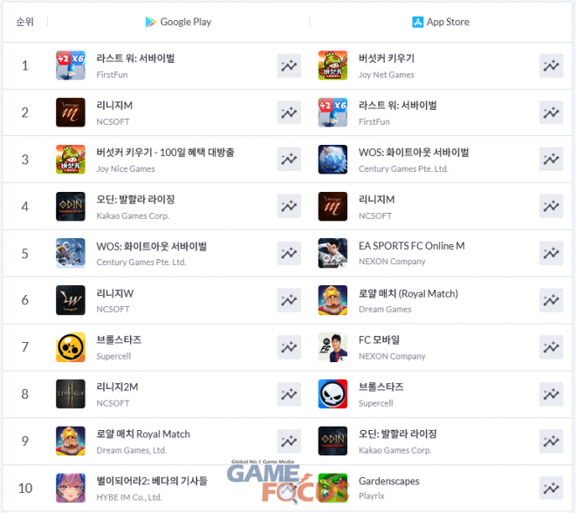Select the App Store column header
Viewport: 576px width, 513px height.
(x=441, y=22)
